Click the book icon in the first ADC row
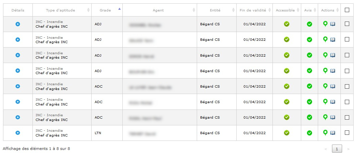Screen dimensions: 357x154 tap(333, 86)
